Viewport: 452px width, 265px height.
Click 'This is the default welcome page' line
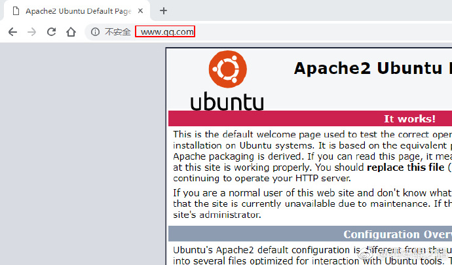[x=312, y=135]
